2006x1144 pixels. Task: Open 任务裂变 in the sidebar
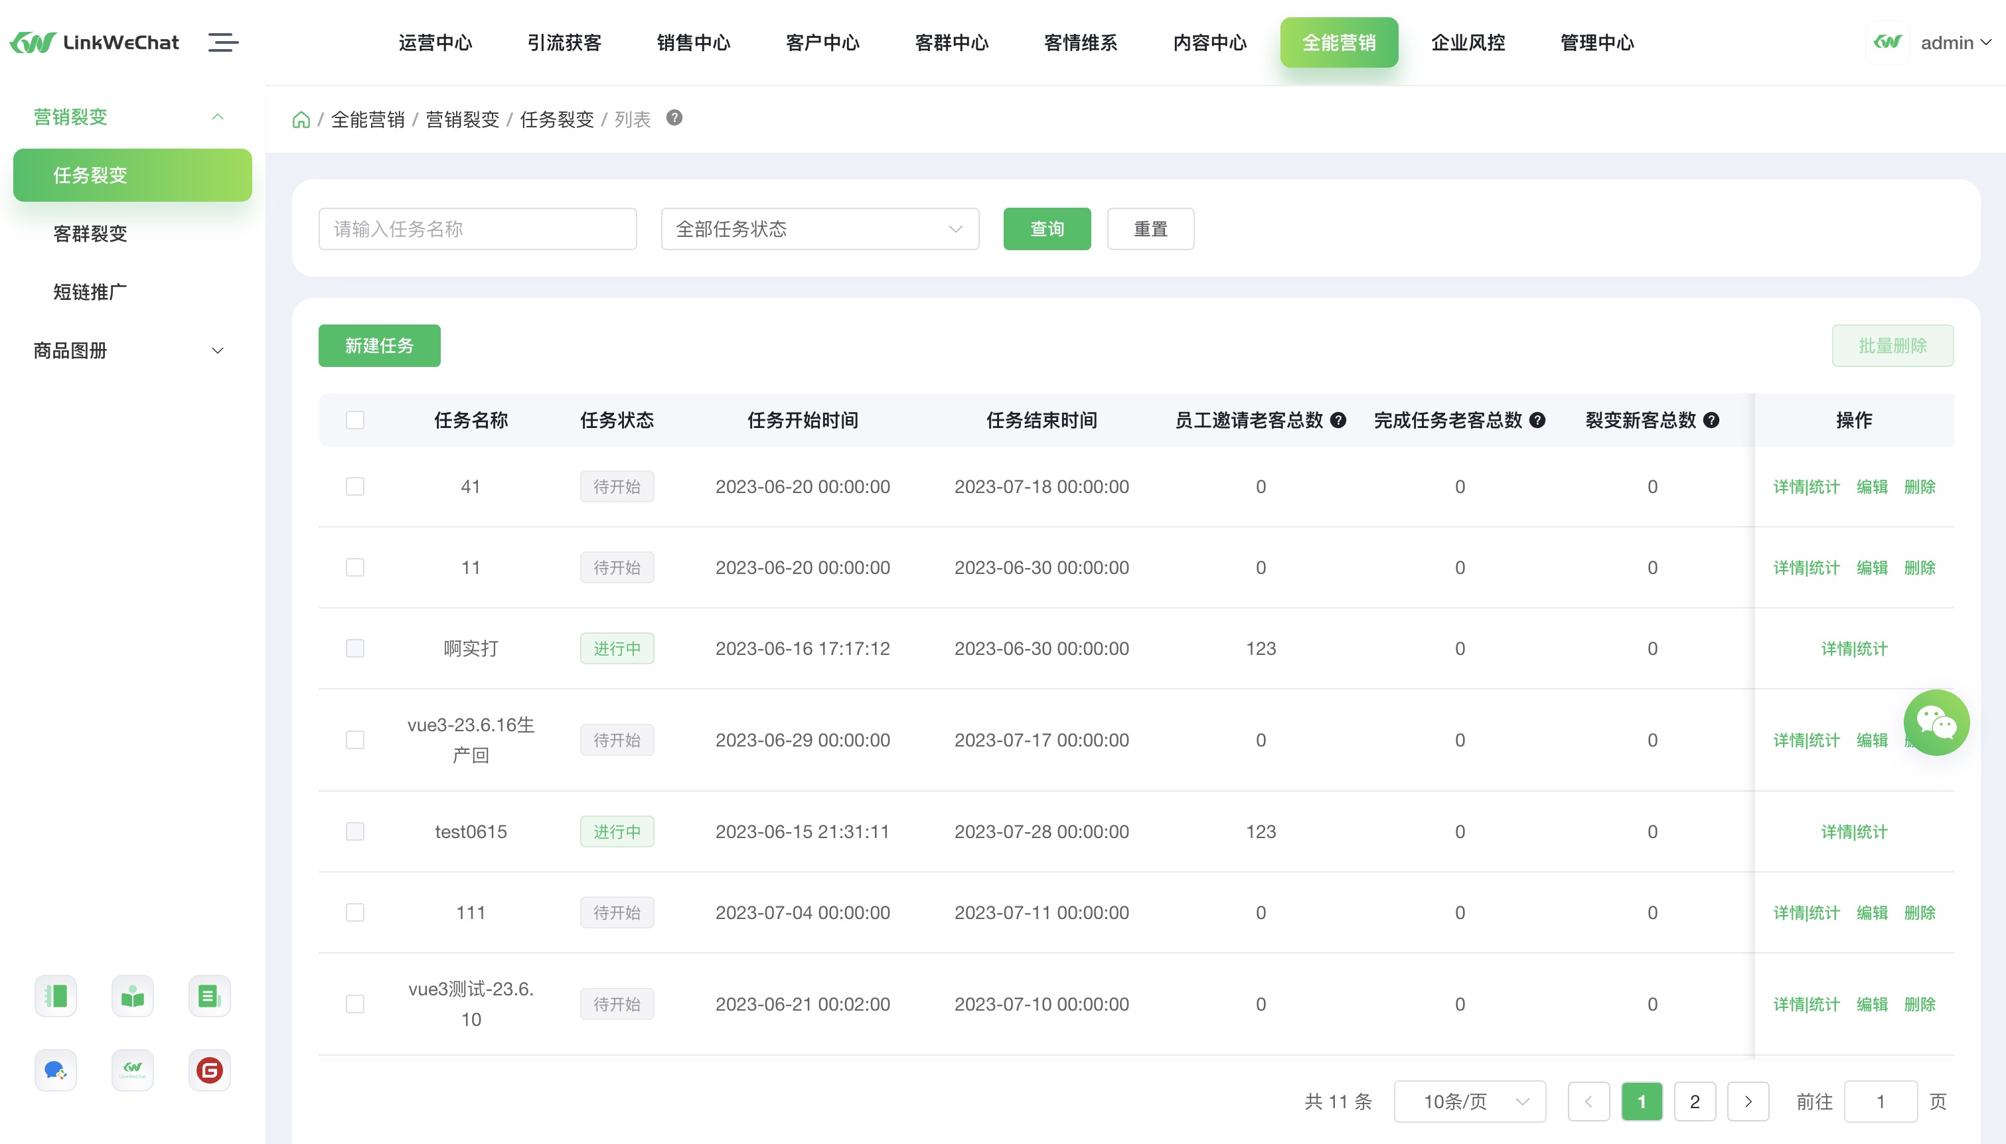click(x=133, y=175)
